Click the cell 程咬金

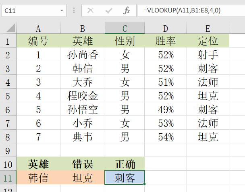click(83, 95)
